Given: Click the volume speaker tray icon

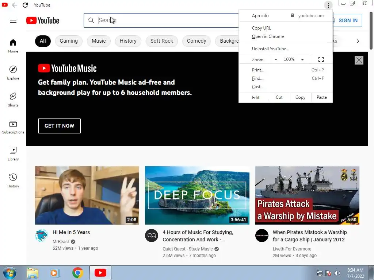Looking at the screenshot, I should point(337,273).
